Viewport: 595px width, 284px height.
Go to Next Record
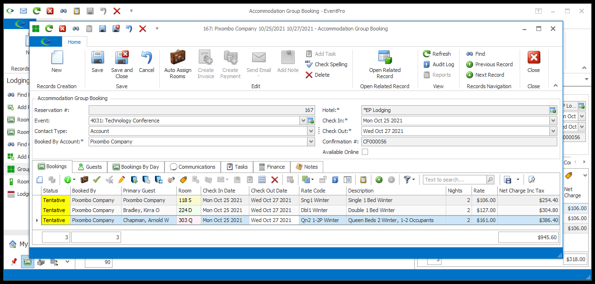tap(485, 75)
